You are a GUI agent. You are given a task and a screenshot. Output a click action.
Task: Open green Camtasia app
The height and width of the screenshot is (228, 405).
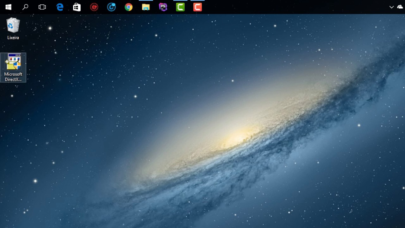point(180,7)
